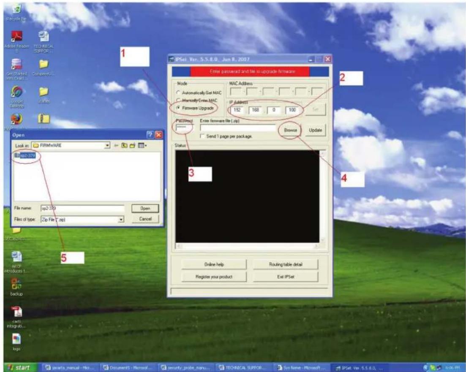
Task: Click the Routing table detail button
Action: pos(286,264)
